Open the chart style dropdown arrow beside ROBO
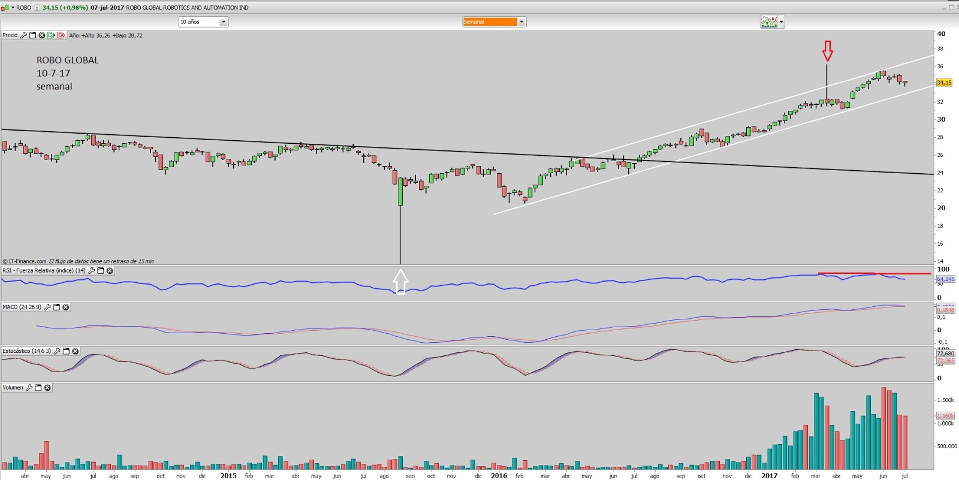The height and width of the screenshot is (480, 959). click(x=13, y=7)
